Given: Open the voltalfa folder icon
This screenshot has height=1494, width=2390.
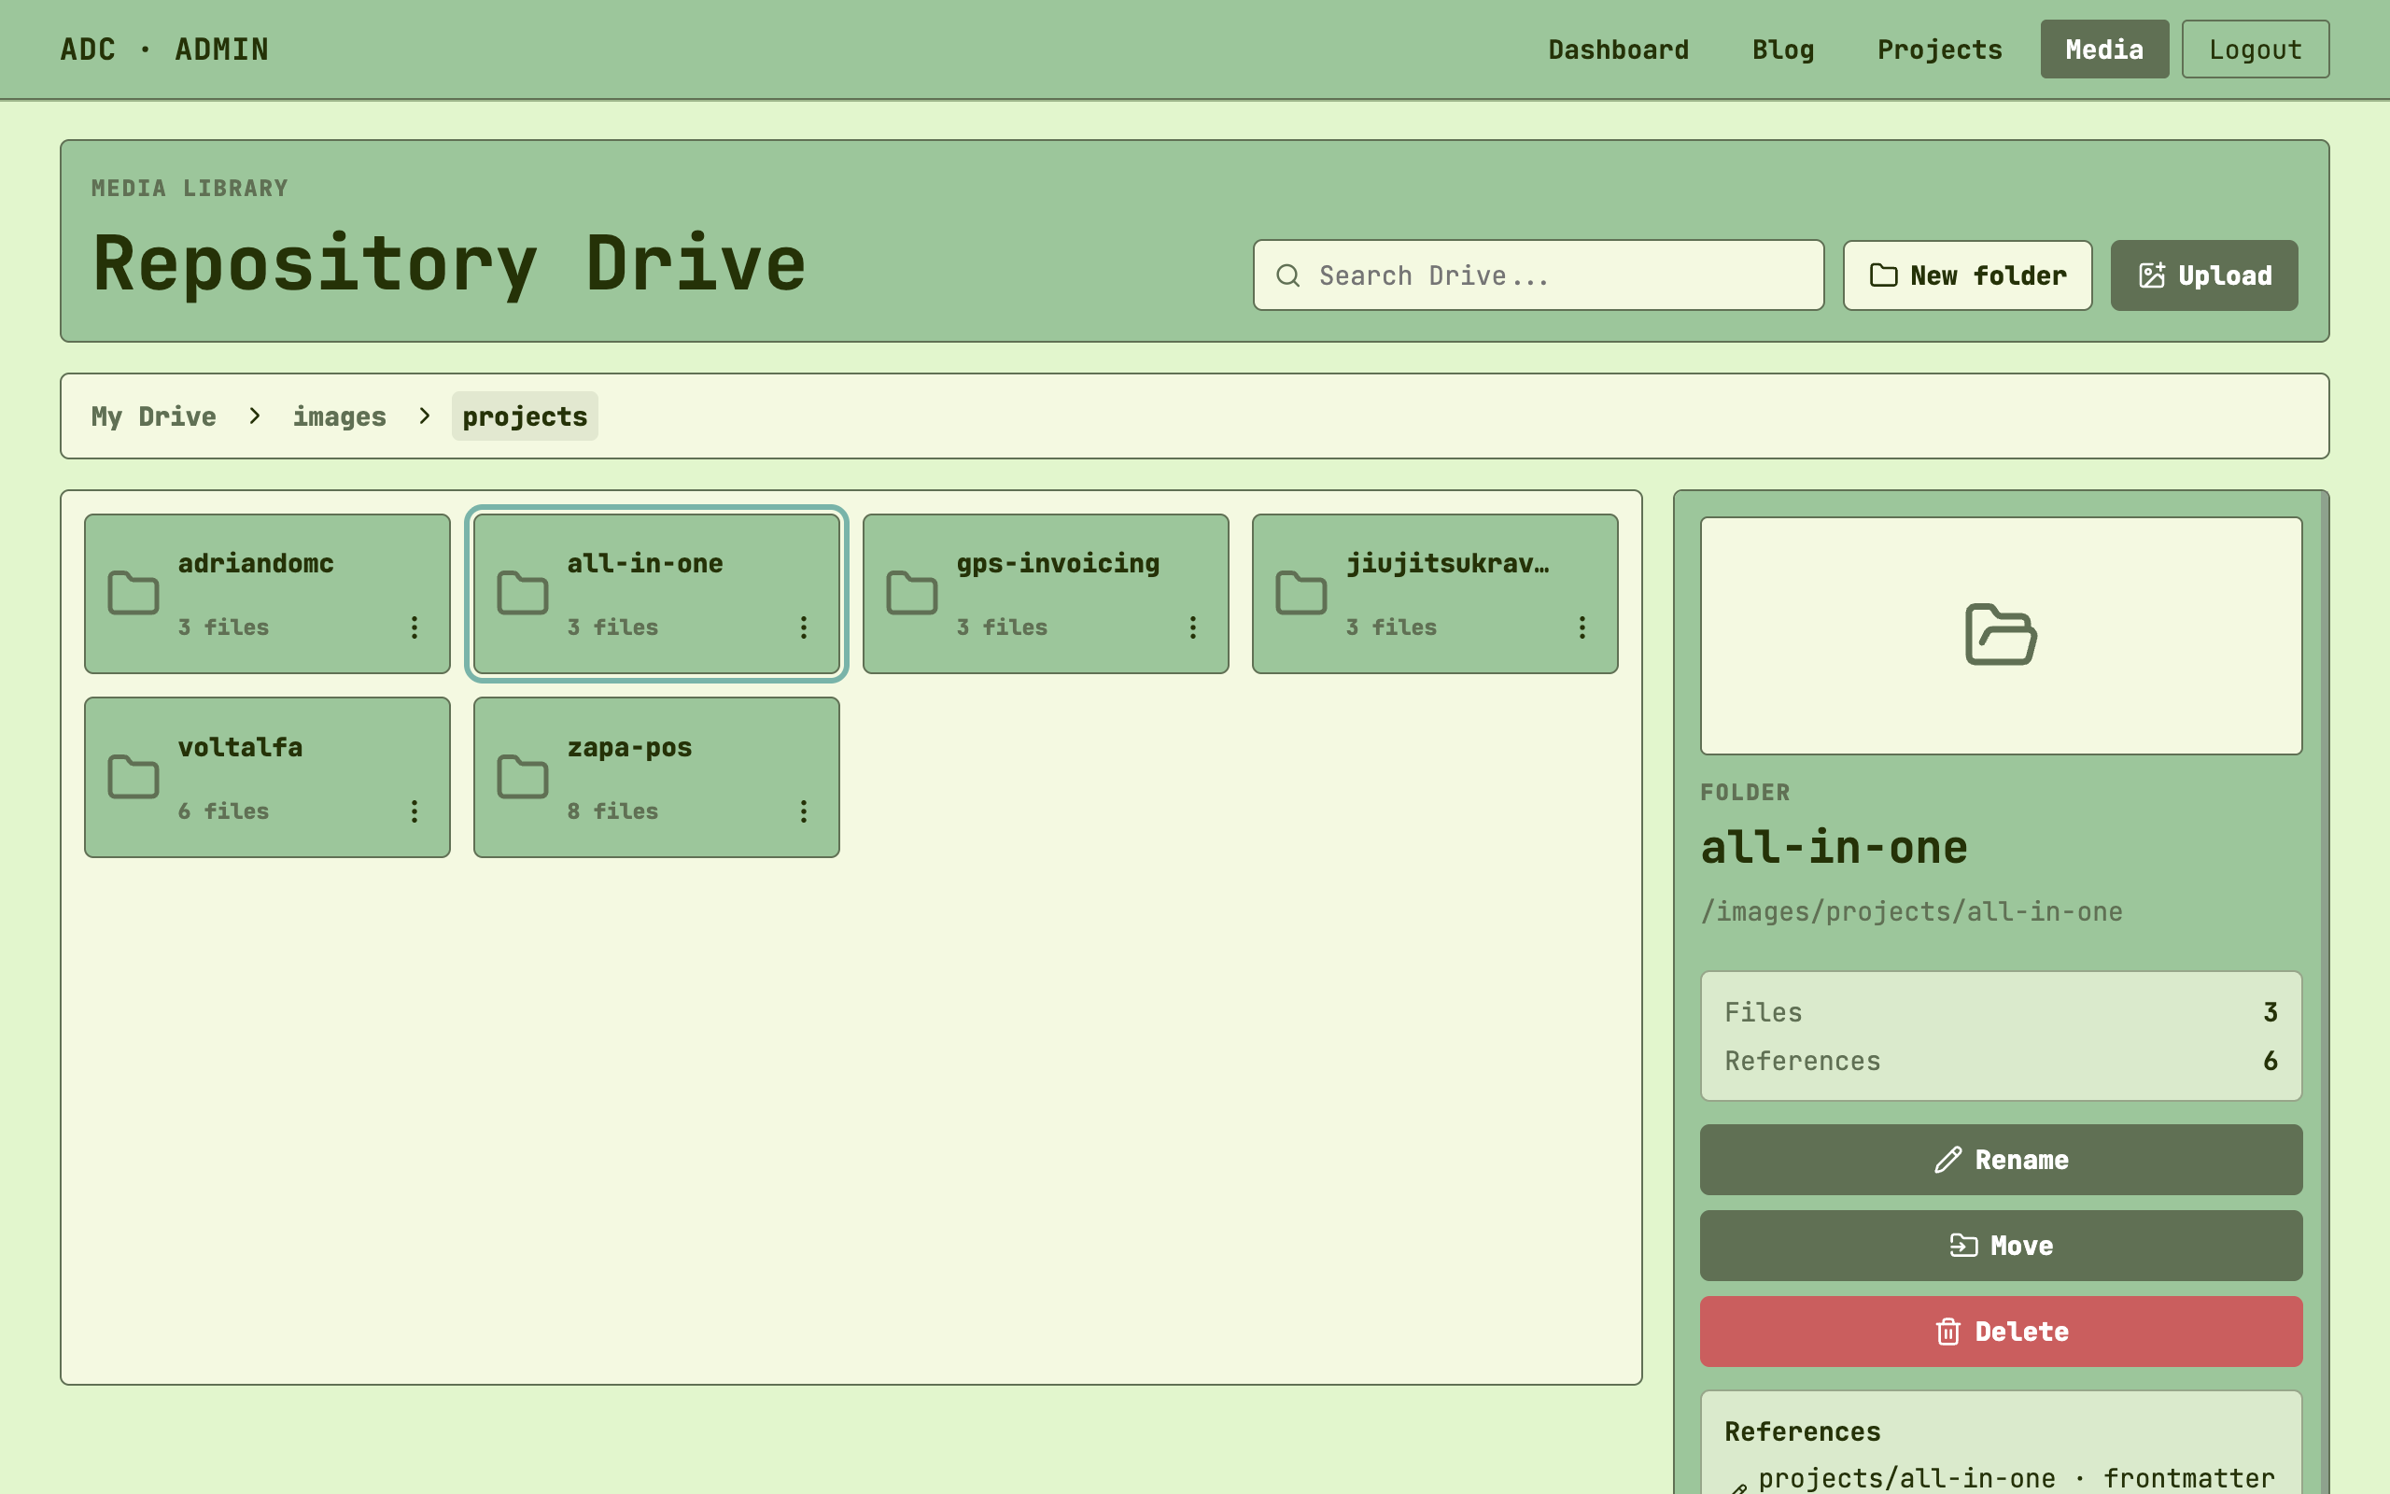Looking at the screenshot, I should pos(134,777).
